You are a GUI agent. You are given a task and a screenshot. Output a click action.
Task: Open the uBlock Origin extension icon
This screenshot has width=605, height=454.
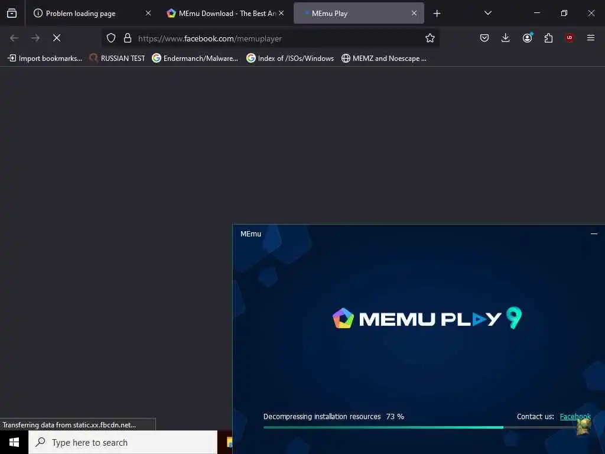click(570, 38)
